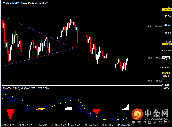The width and height of the screenshot is (172, 127).
Task: Click the 28 Jun 2022 date label
Action: (91, 125)
